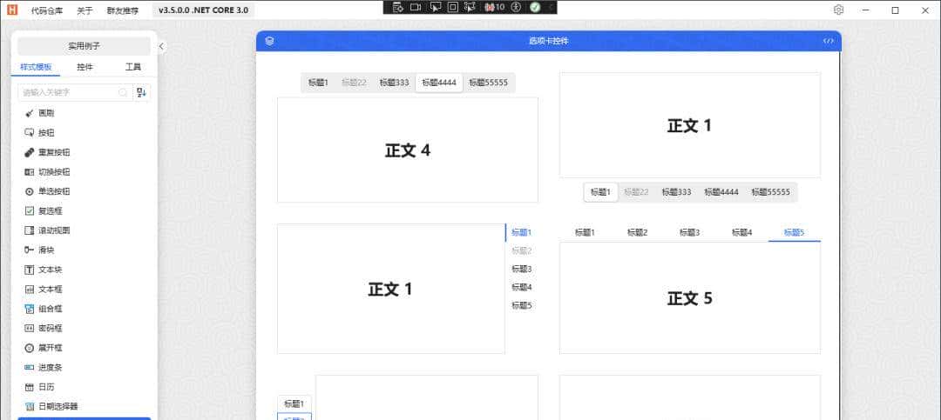The image size is (941, 420).
Task: Open the 单选按钮 item
Action: (x=84, y=191)
